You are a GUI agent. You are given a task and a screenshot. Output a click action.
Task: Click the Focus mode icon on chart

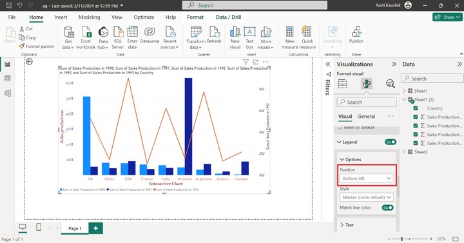click(x=256, y=62)
